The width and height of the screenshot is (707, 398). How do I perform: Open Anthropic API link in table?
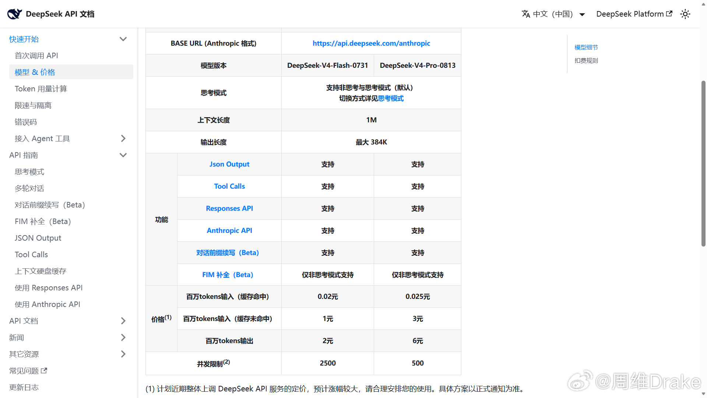click(x=229, y=230)
